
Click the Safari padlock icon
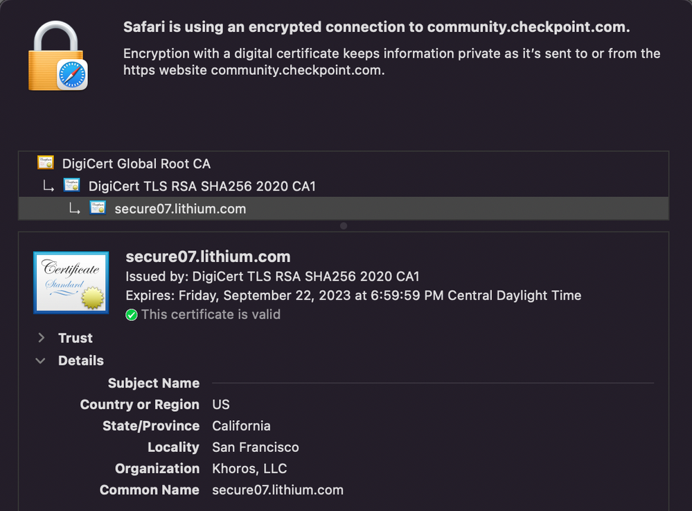click(57, 55)
